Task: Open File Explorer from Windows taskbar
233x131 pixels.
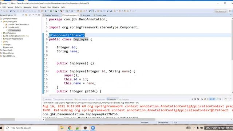Action: 62,128
